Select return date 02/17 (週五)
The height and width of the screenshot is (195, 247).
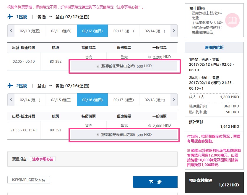click(123, 100)
